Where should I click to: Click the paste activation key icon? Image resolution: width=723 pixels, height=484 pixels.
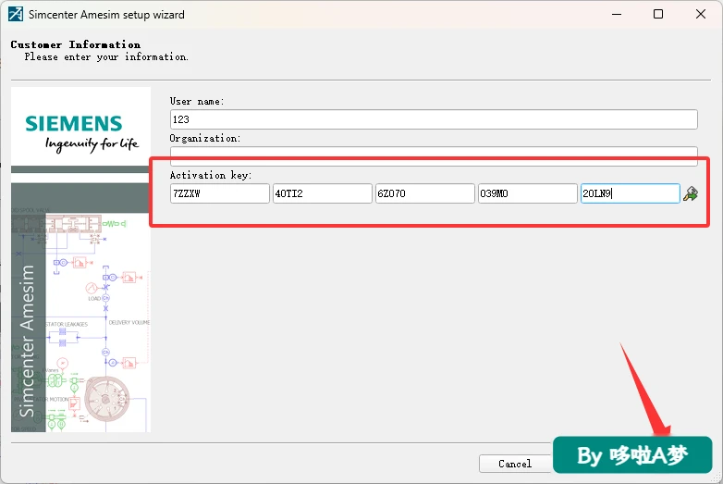(x=691, y=193)
